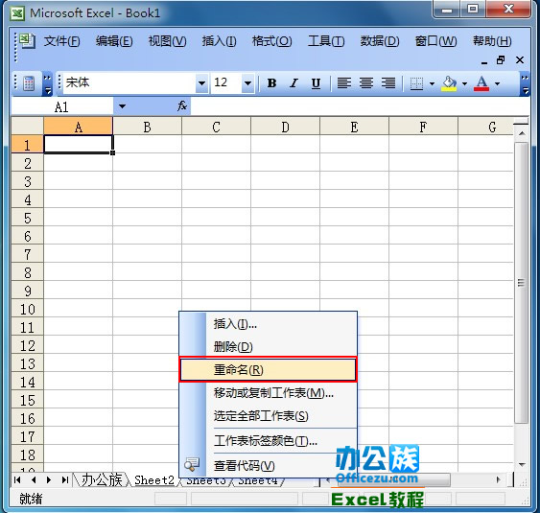The image size is (540, 513).
Task: Open the font name dropdown
Action: pyautogui.click(x=201, y=83)
